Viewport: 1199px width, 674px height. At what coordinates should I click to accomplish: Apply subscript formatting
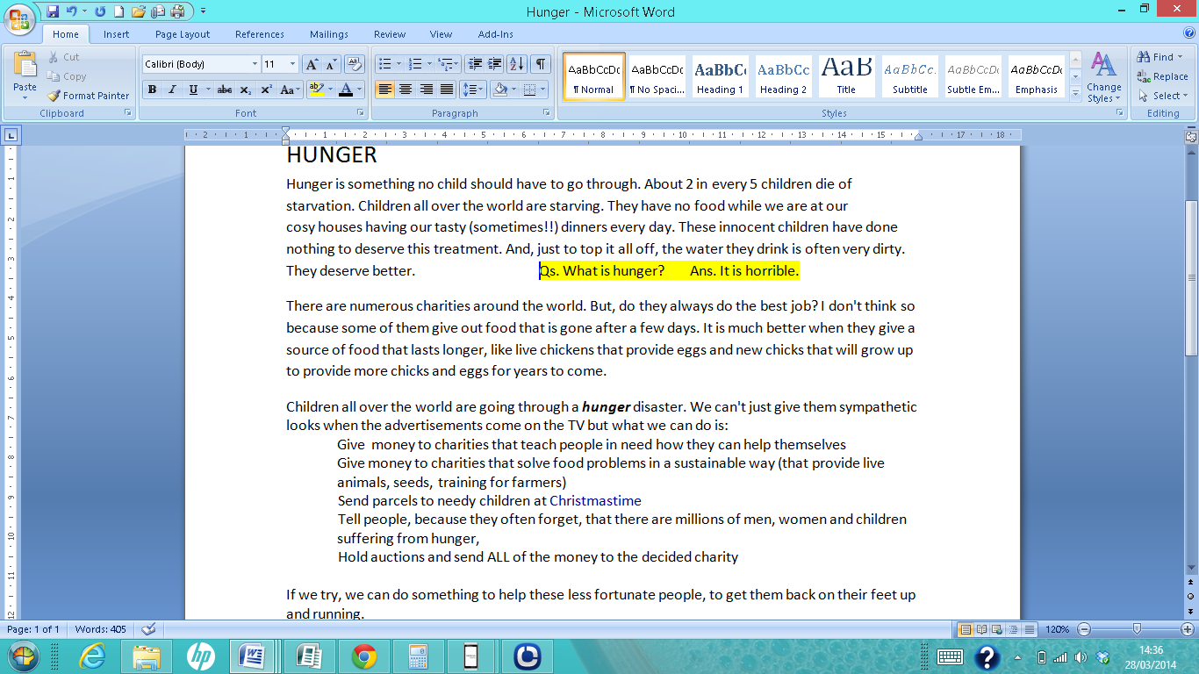coord(246,90)
